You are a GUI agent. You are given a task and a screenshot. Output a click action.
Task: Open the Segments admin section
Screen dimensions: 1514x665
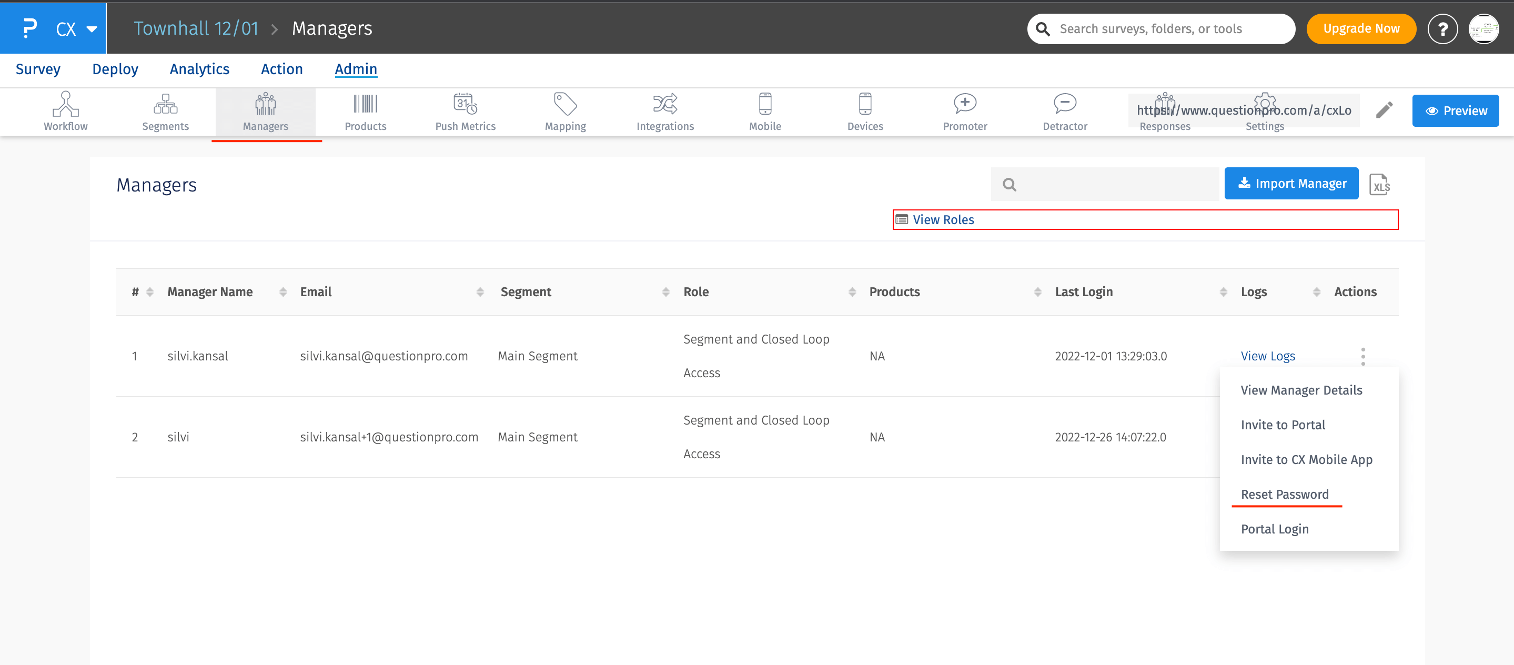165,110
